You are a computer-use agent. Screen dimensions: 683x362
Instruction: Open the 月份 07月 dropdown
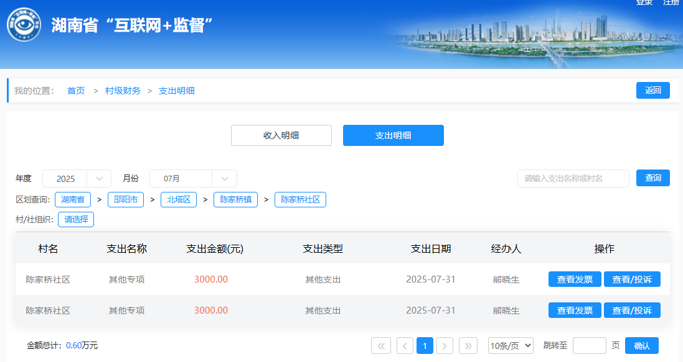click(224, 179)
